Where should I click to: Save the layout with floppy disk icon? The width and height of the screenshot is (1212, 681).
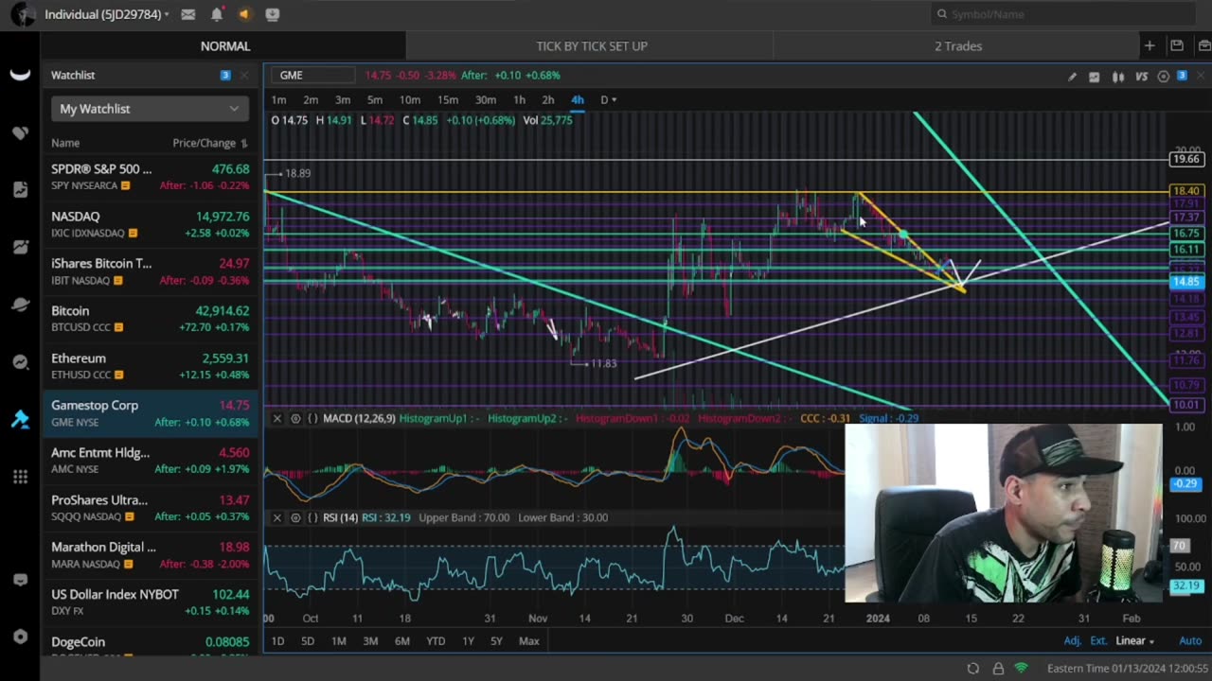click(1176, 45)
